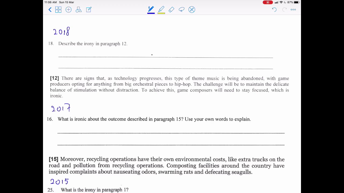344x193 pixels.
Task: Tap the add page plus icon
Action: coord(69,10)
